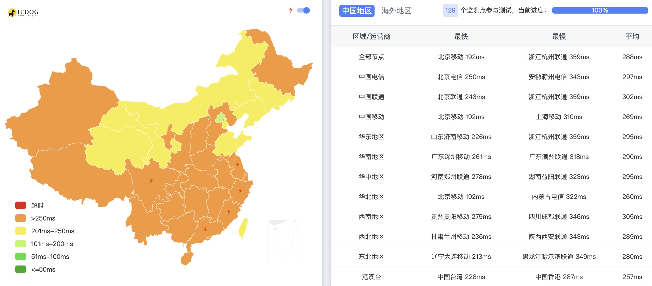
Task: Click the 100% progress bar
Action: pos(600,10)
